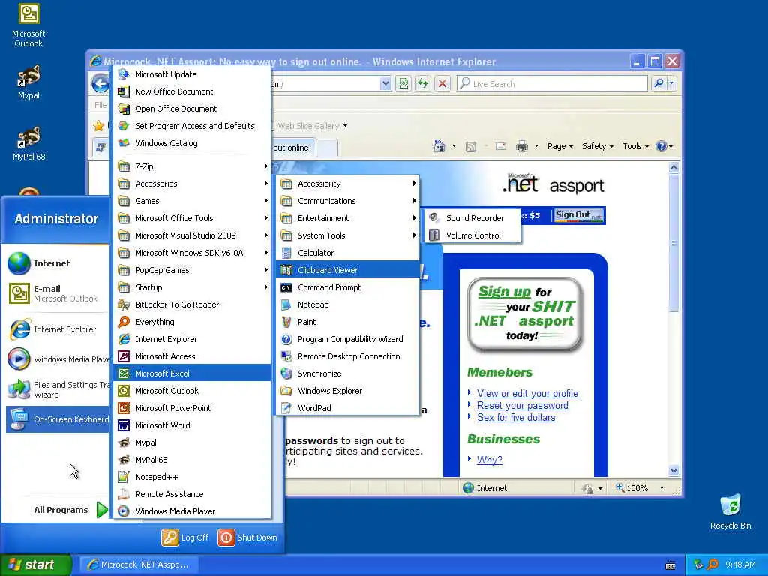The width and height of the screenshot is (768, 576).
Task: Open Internet pinned start menu item
Action: 58,263
